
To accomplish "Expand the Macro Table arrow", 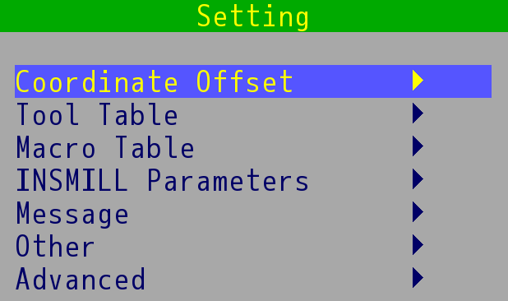I will tap(418, 146).
